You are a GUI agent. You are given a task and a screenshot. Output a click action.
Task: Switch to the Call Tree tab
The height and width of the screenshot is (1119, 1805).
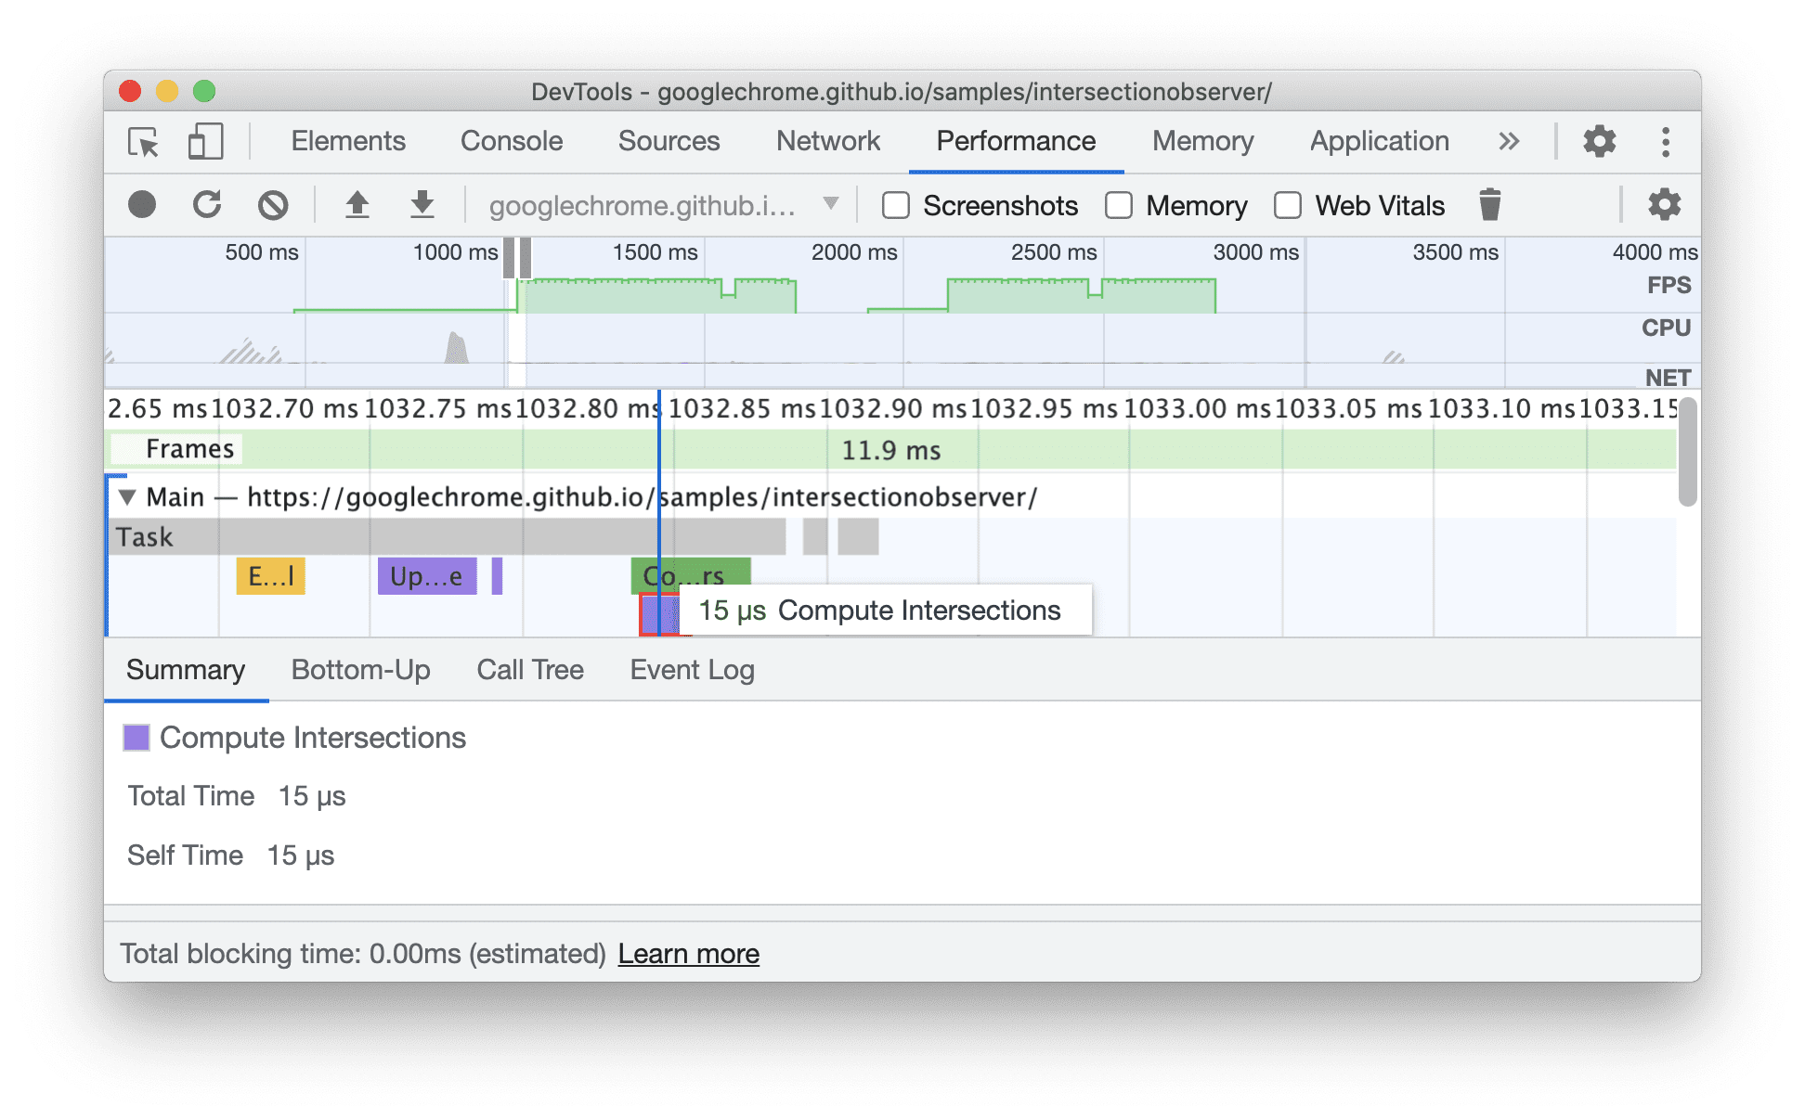(x=529, y=669)
